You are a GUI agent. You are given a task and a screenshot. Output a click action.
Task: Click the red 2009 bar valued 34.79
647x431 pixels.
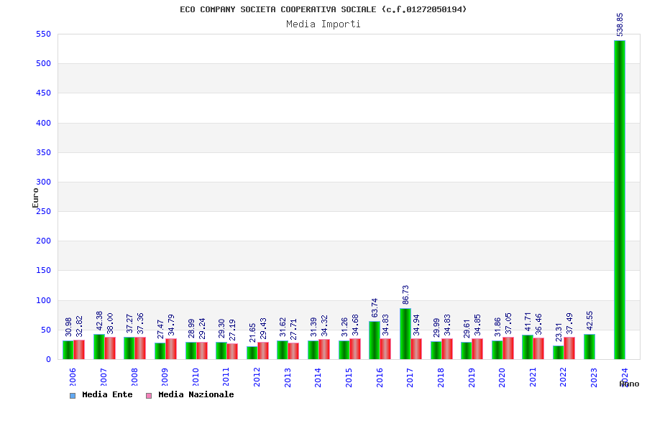(x=171, y=349)
